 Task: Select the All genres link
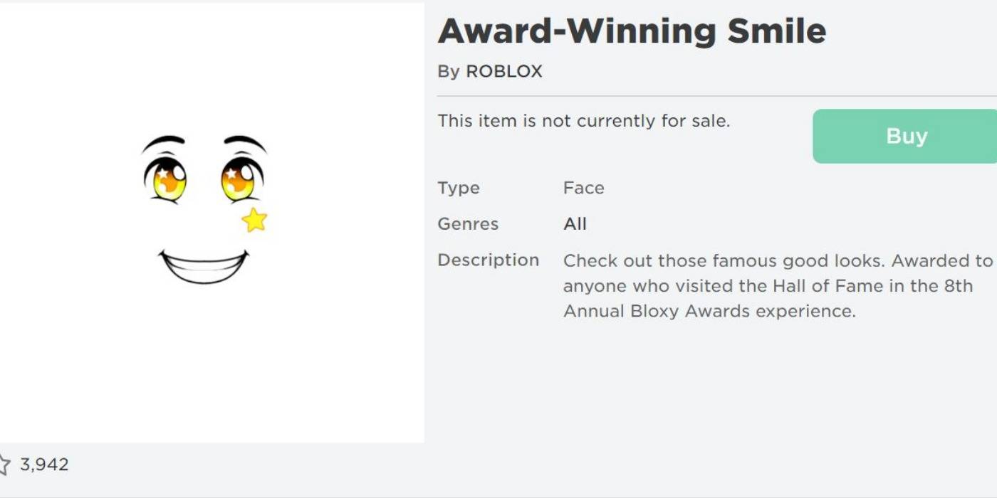pyautogui.click(x=575, y=224)
